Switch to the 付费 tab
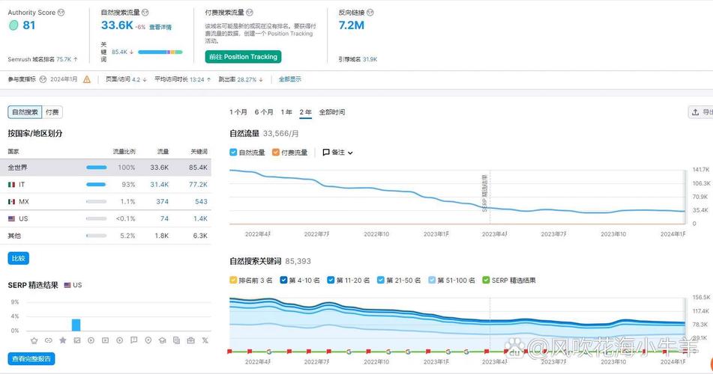 (52, 112)
